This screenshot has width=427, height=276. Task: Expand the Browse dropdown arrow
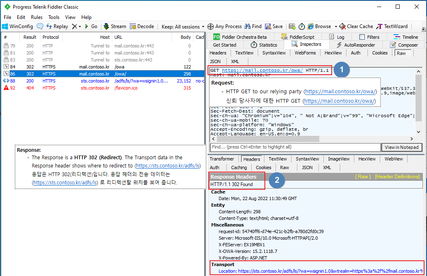click(336, 27)
